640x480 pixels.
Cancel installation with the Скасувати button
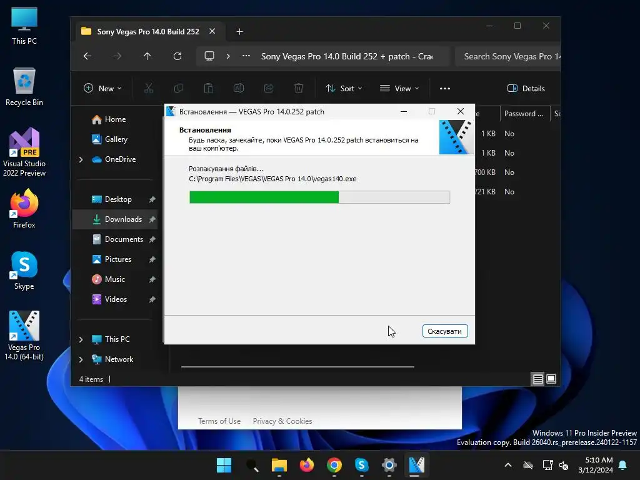445,331
